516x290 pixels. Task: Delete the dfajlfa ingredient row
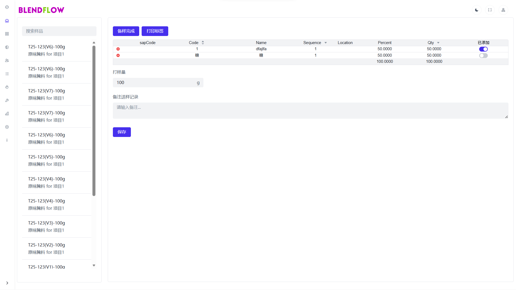118,49
